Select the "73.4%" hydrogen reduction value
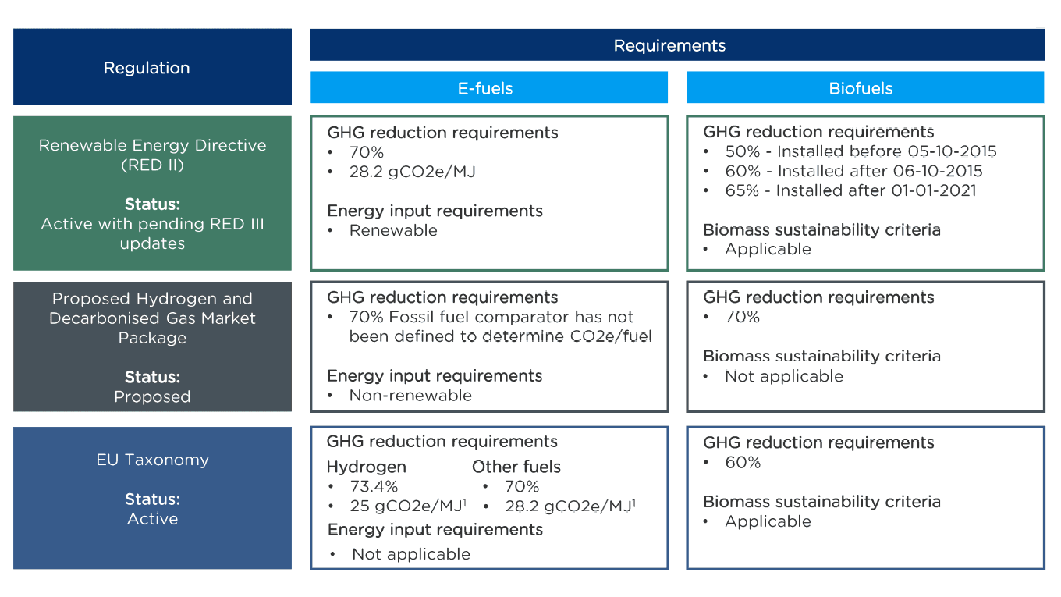Viewport: 1061px width, 597px height. 374,486
